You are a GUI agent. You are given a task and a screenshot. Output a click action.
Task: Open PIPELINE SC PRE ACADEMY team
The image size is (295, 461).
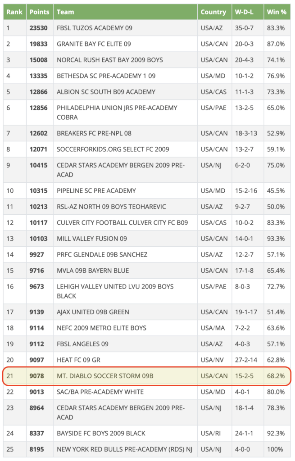[96, 190]
